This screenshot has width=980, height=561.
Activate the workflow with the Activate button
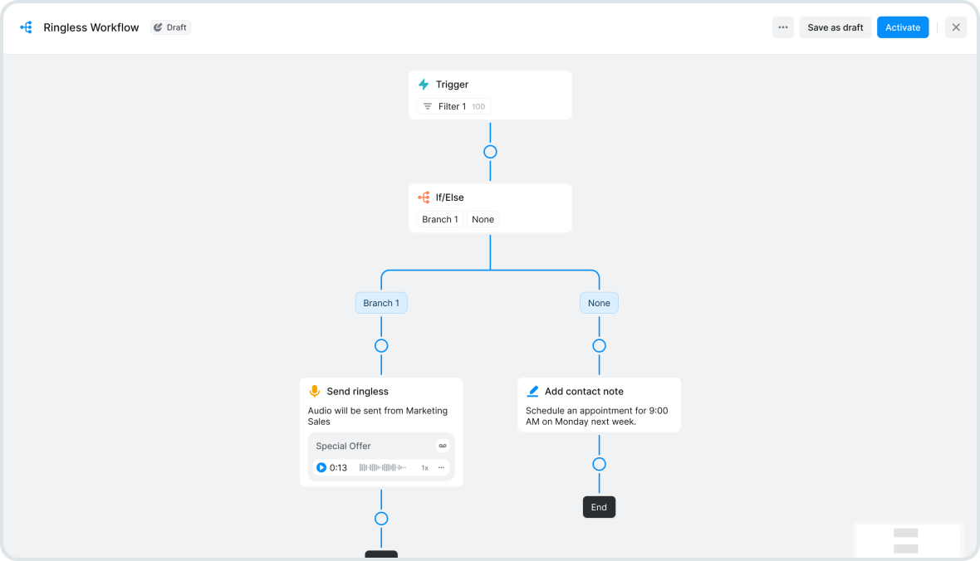903,27
